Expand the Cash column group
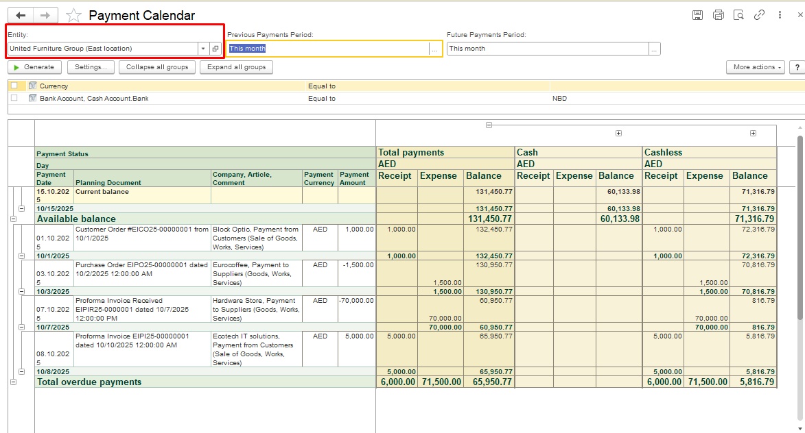This screenshot has width=805, height=433. click(618, 133)
